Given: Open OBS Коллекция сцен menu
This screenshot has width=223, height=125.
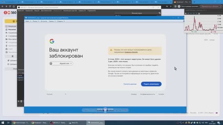Looking at the screenshot, I should click(70, 11).
